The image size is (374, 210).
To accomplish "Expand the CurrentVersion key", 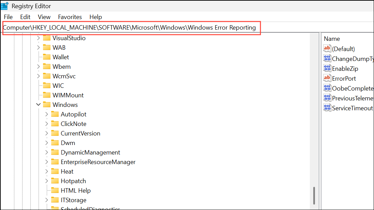I will point(46,133).
